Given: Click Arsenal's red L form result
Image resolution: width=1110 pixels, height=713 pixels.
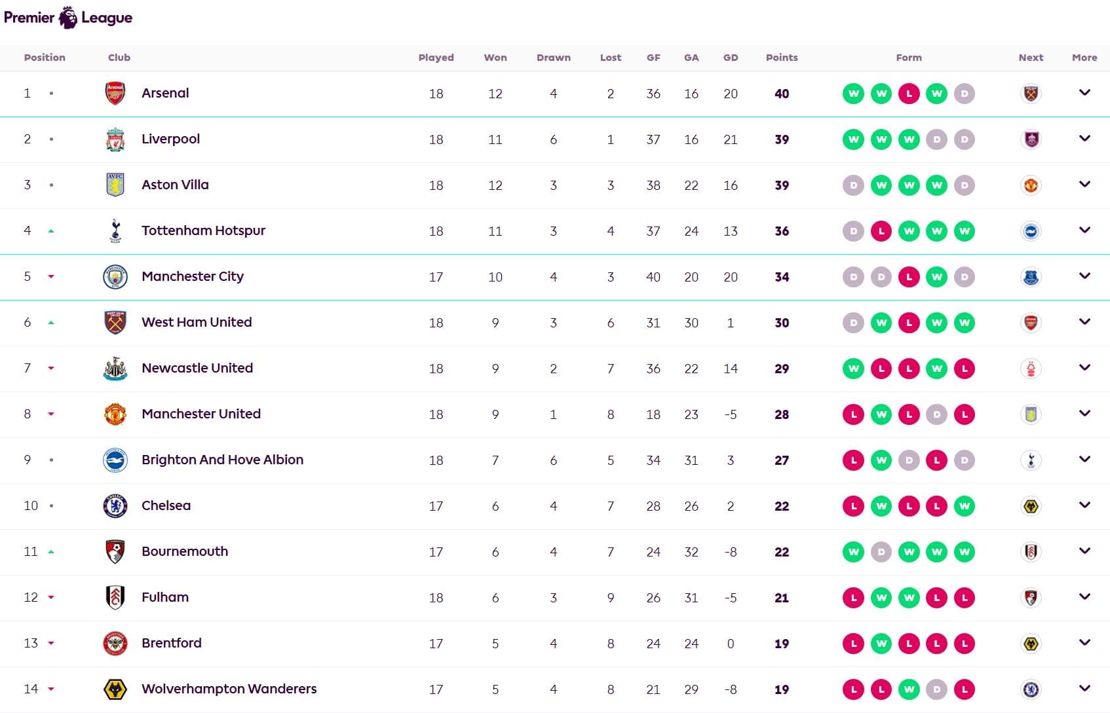Looking at the screenshot, I should tap(909, 94).
